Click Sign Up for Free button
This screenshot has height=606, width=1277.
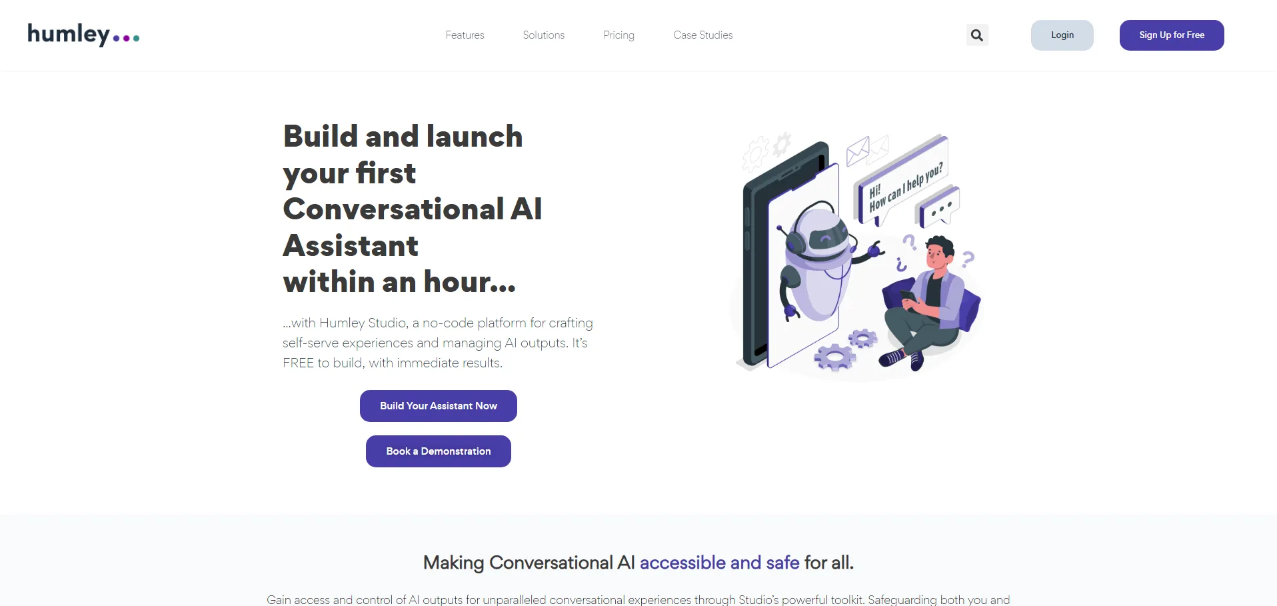click(x=1172, y=35)
